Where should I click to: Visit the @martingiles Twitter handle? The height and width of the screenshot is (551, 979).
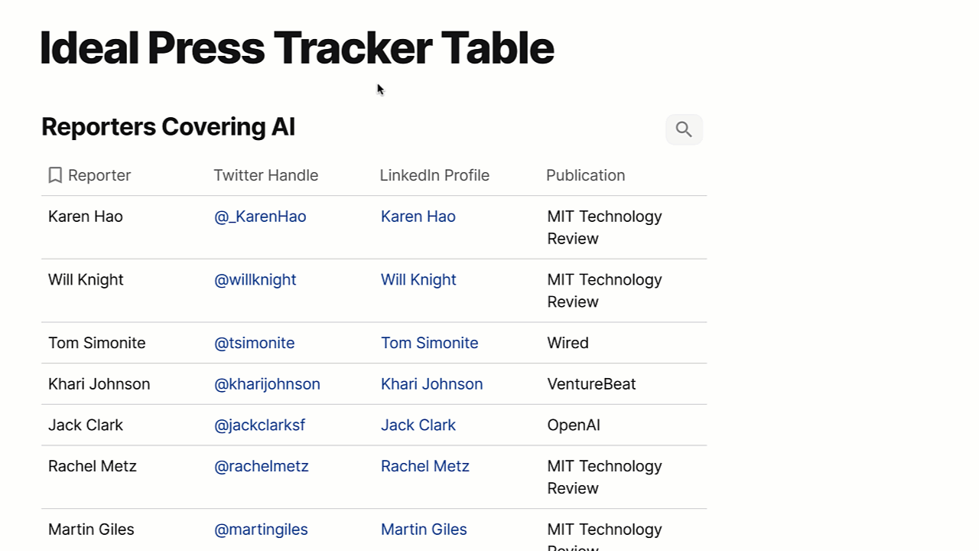[x=262, y=530]
